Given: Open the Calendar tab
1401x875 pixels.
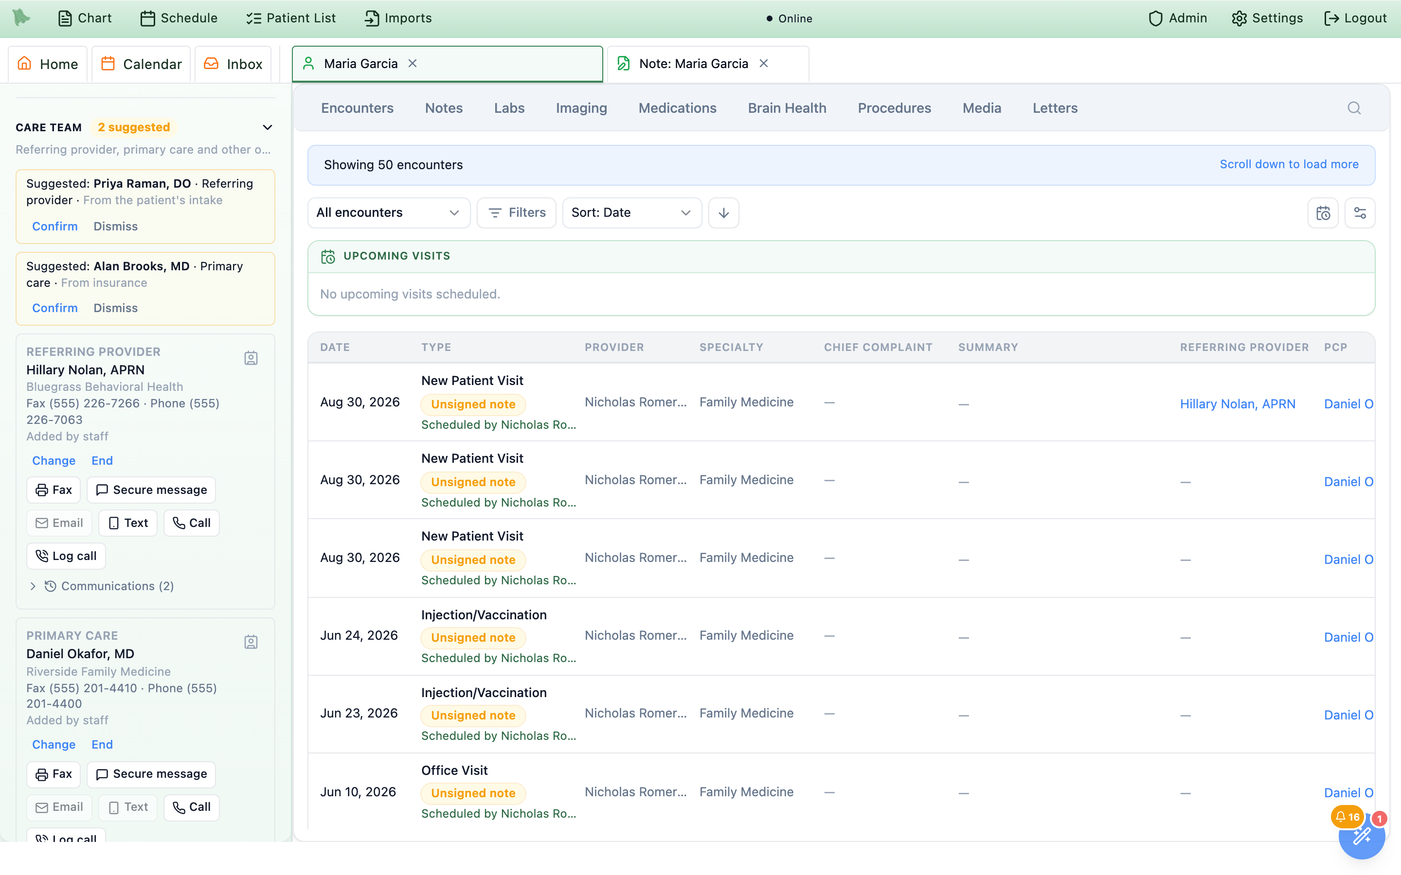Looking at the screenshot, I should coord(141,64).
